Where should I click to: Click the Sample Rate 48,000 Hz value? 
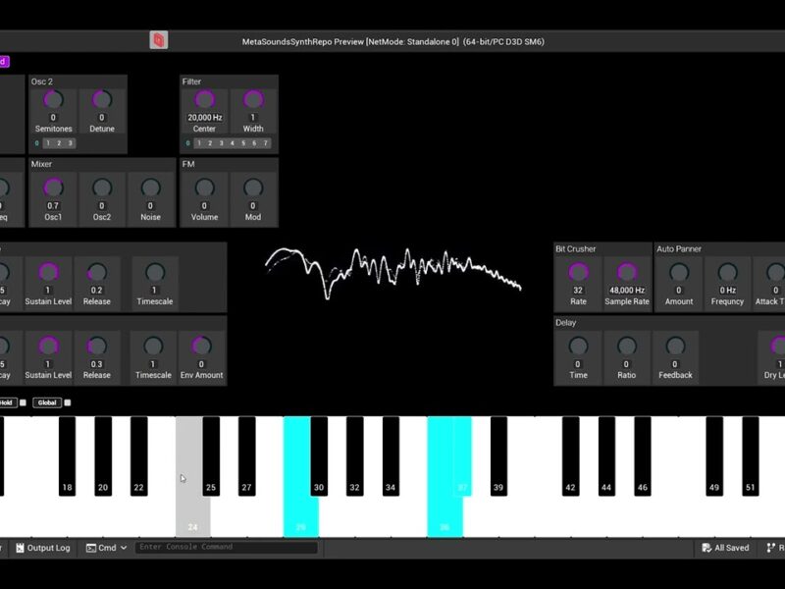pyautogui.click(x=627, y=291)
